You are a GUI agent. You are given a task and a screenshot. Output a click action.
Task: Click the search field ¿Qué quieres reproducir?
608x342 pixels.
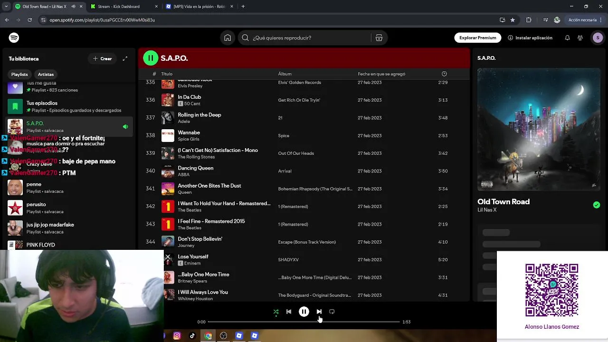[304, 38]
